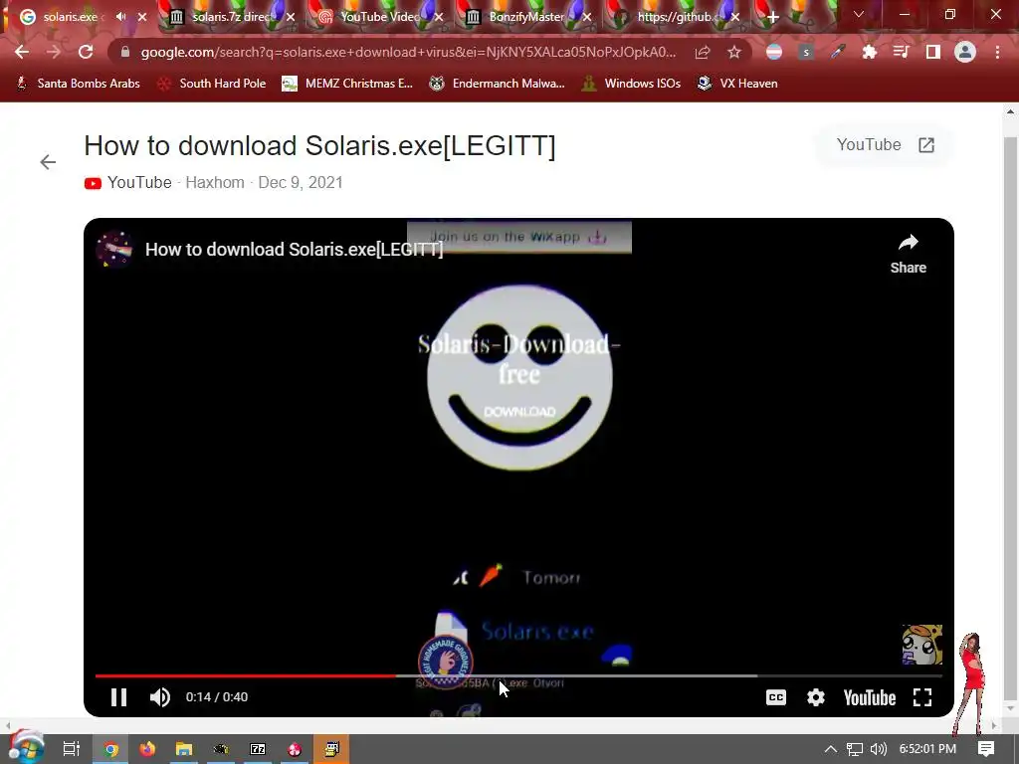The height and width of the screenshot is (764, 1019).
Task: Seek on the red video progress bar
Action: click(246, 676)
